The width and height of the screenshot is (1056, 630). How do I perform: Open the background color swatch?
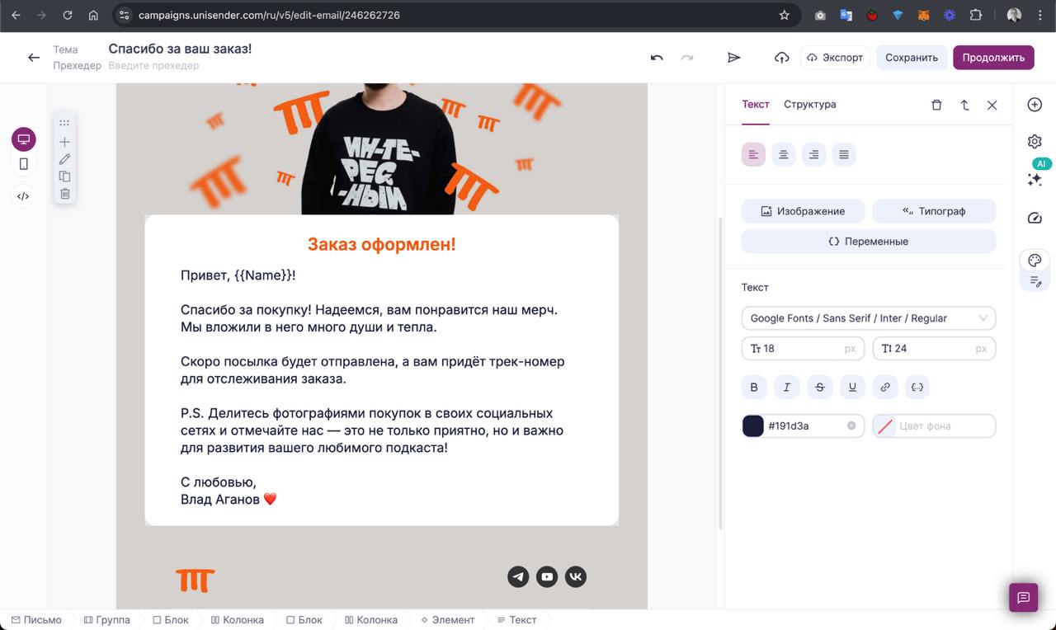coord(885,425)
